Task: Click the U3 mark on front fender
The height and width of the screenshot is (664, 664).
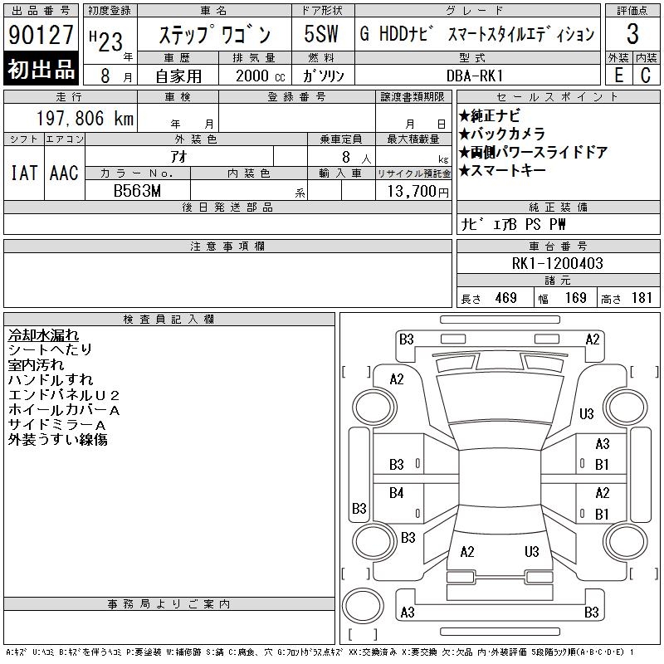Action: coord(587,413)
